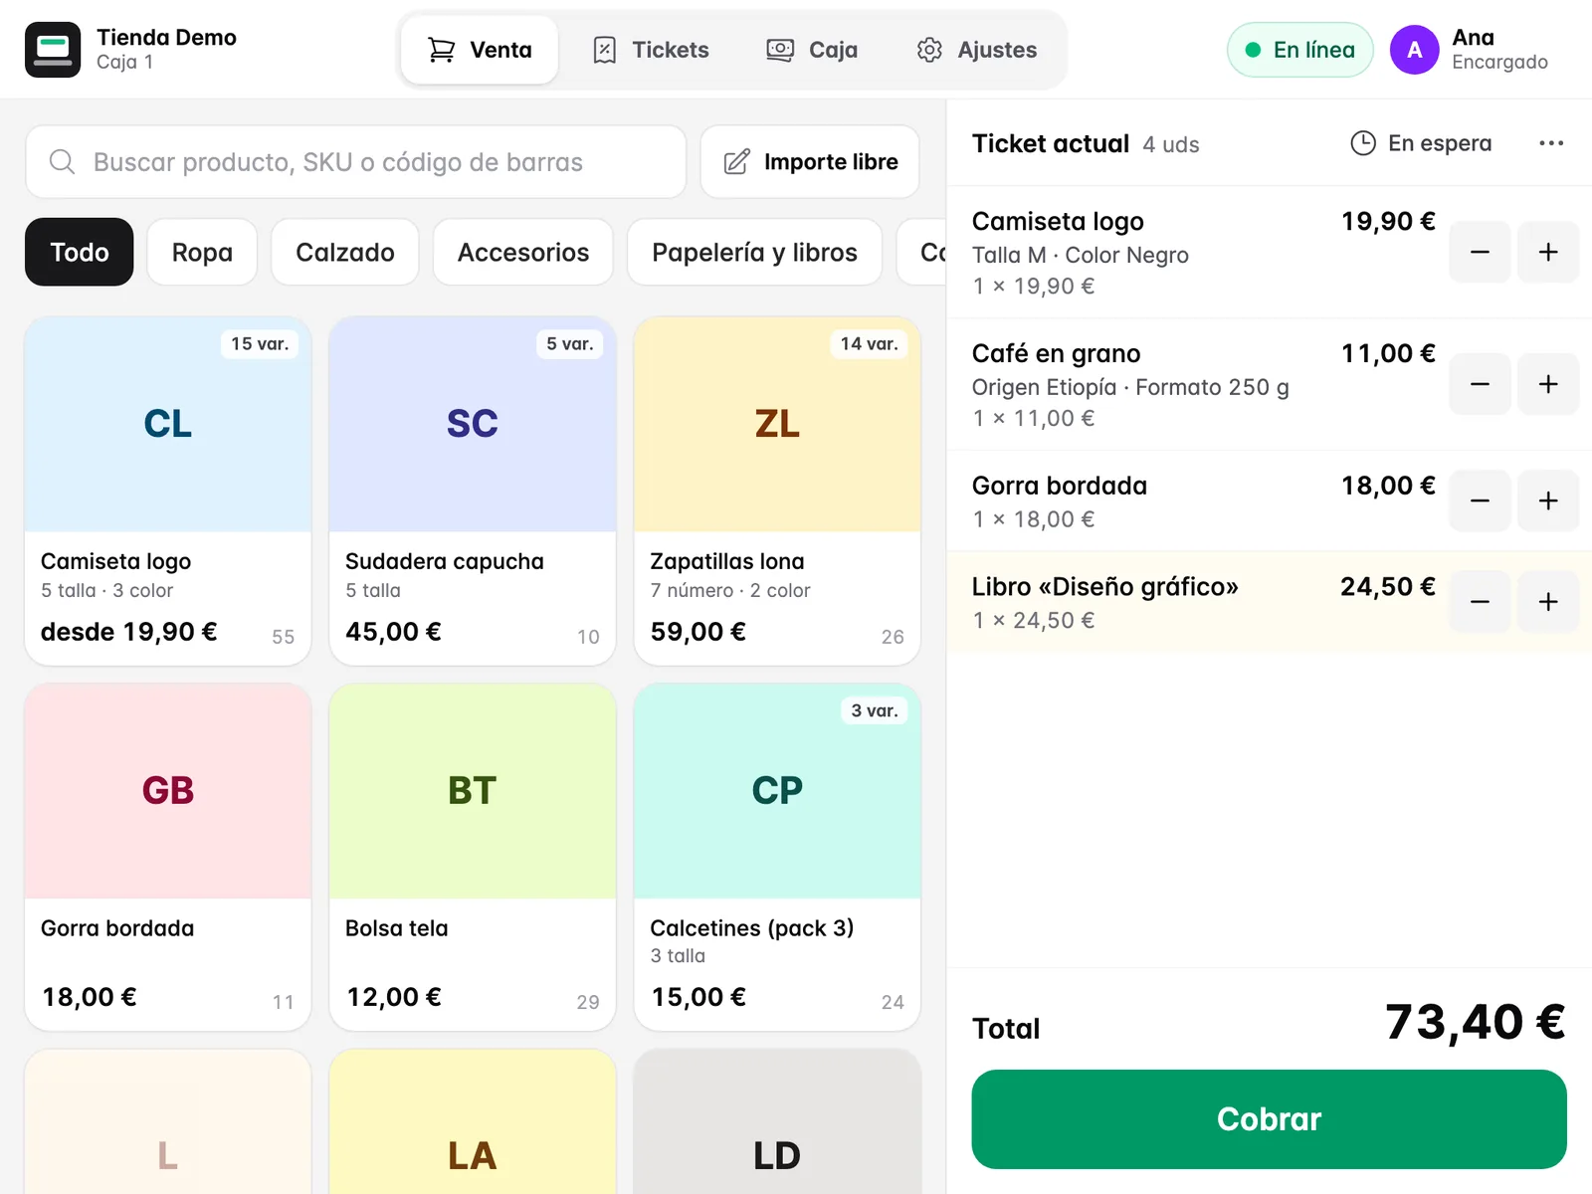Open the Venta tab

point(480,50)
